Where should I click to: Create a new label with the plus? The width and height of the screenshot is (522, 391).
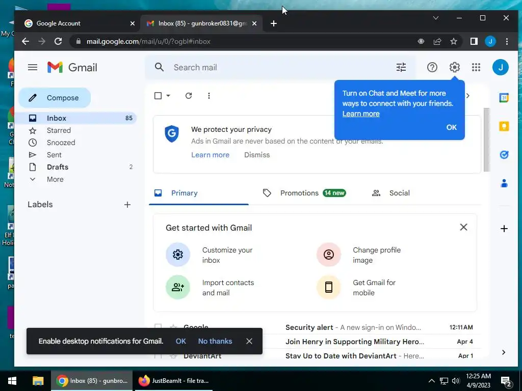[x=127, y=205]
